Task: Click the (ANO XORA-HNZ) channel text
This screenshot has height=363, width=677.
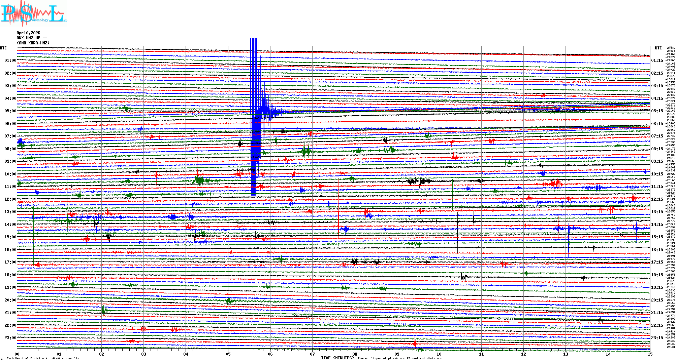Action: tap(33, 43)
